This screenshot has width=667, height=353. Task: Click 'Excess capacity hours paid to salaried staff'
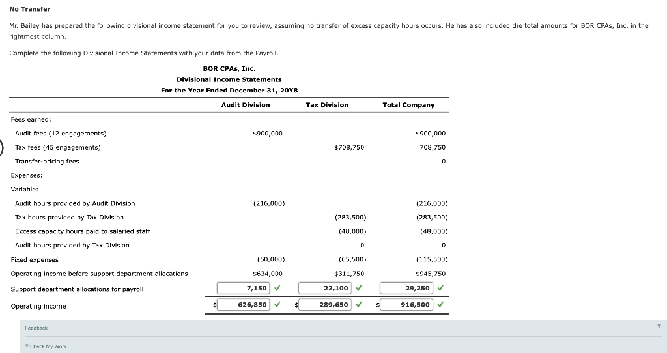(83, 231)
